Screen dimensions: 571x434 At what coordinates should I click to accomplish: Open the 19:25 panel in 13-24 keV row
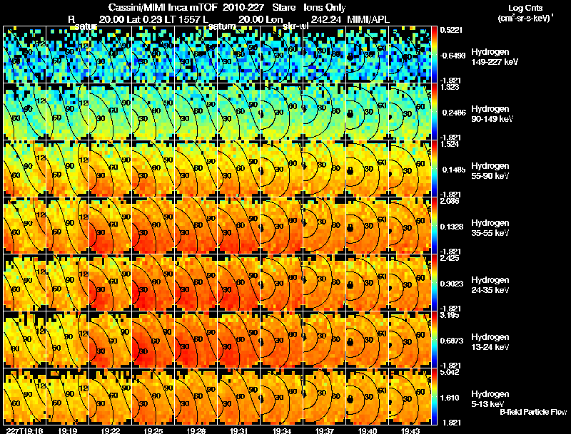(153, 340)
